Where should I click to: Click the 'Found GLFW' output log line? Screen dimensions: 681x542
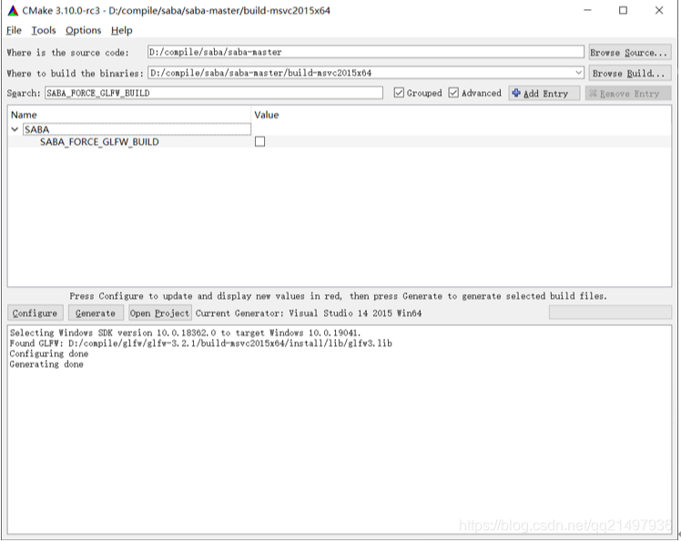[x=200, y=343]
